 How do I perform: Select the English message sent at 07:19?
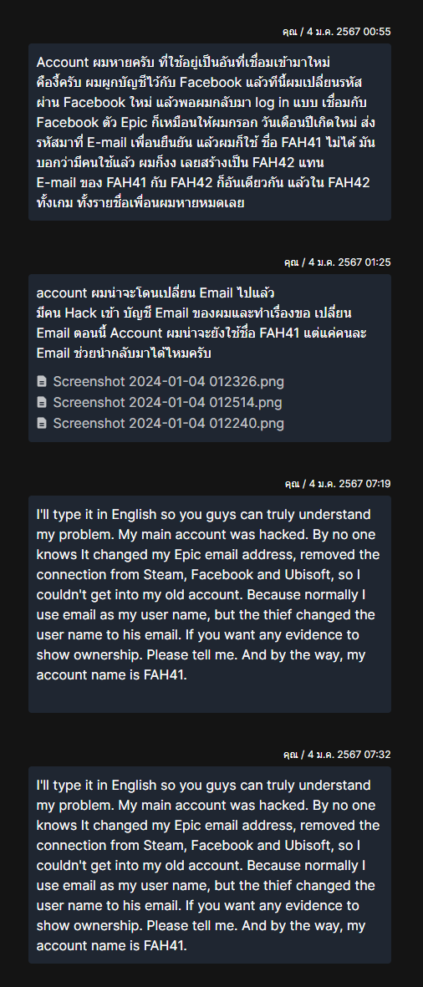point(210,604)
